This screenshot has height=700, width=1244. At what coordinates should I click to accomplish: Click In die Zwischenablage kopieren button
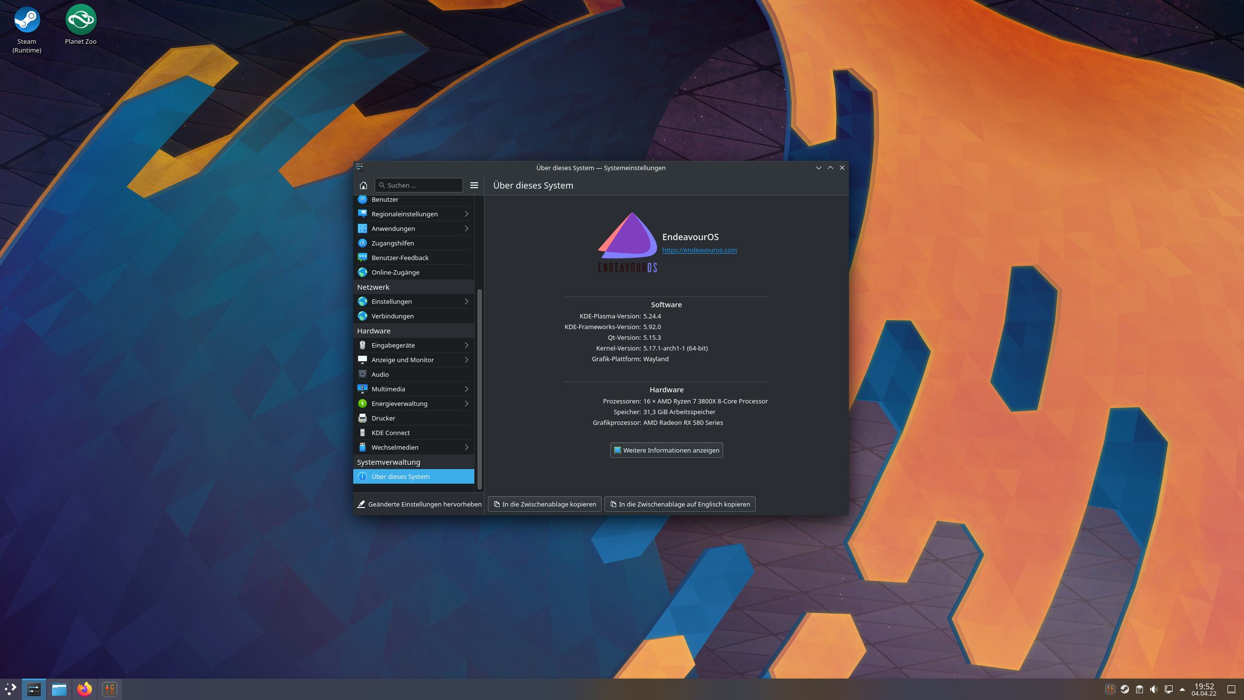pos(544,504)
